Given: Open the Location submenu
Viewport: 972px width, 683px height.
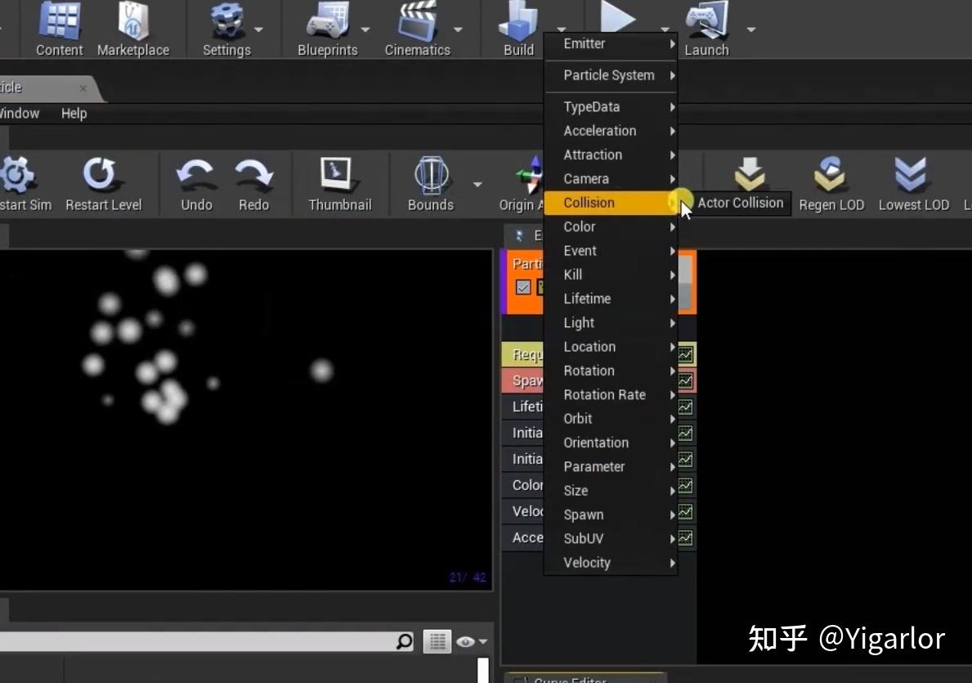Looking at the screenshot, I should [x=611, y=347].
